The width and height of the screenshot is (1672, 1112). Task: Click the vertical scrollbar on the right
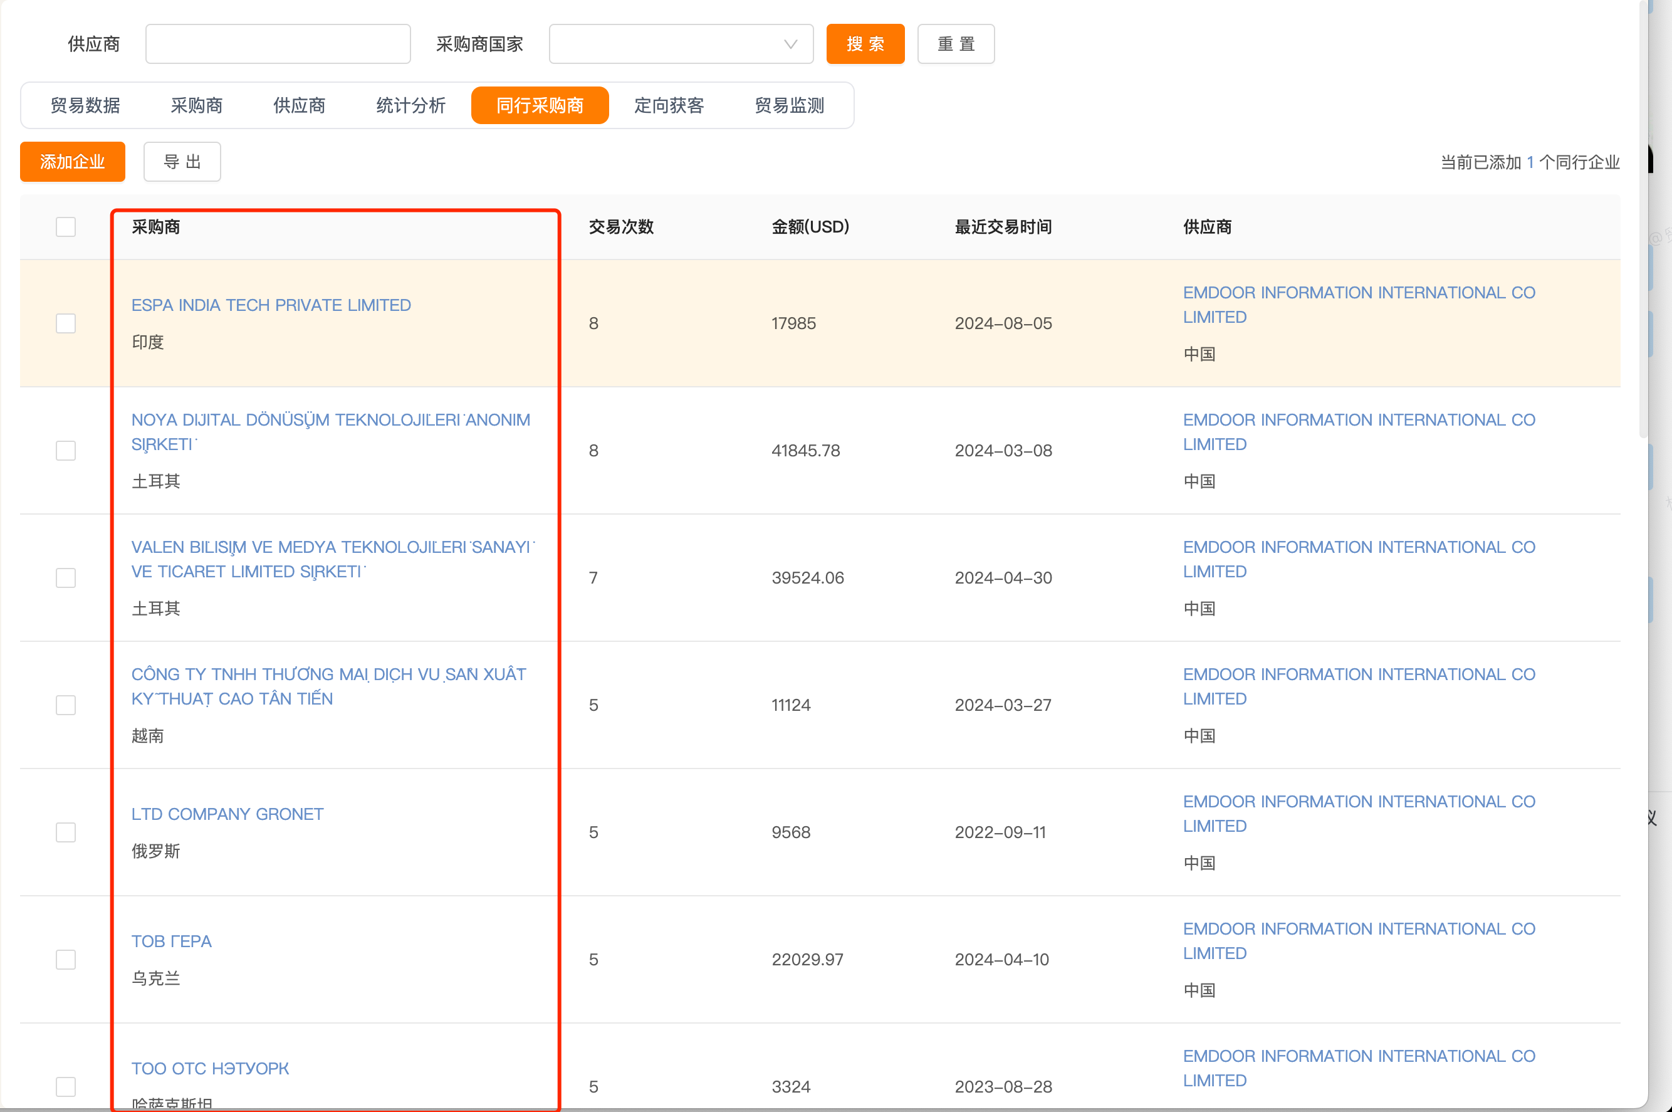(1643, 220)
